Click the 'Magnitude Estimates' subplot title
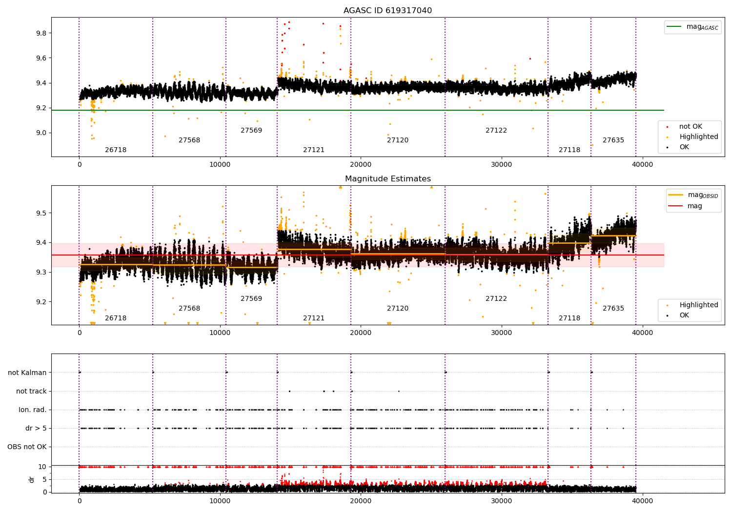The height and width of the screenshot is (512, 732). click(387, 179)
